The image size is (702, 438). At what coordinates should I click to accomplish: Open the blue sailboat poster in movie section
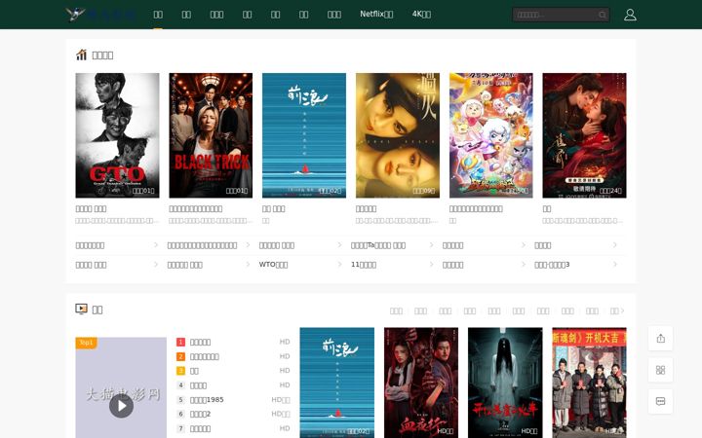[x=337, y=383]
